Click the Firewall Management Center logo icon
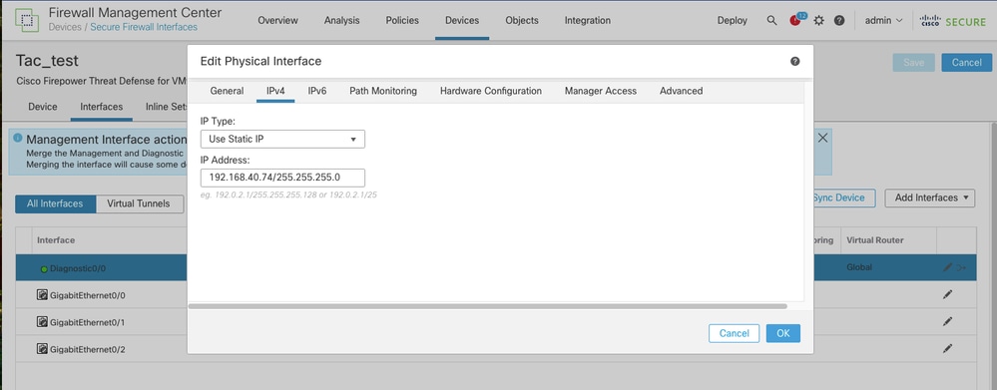 [x=27, y=20]
